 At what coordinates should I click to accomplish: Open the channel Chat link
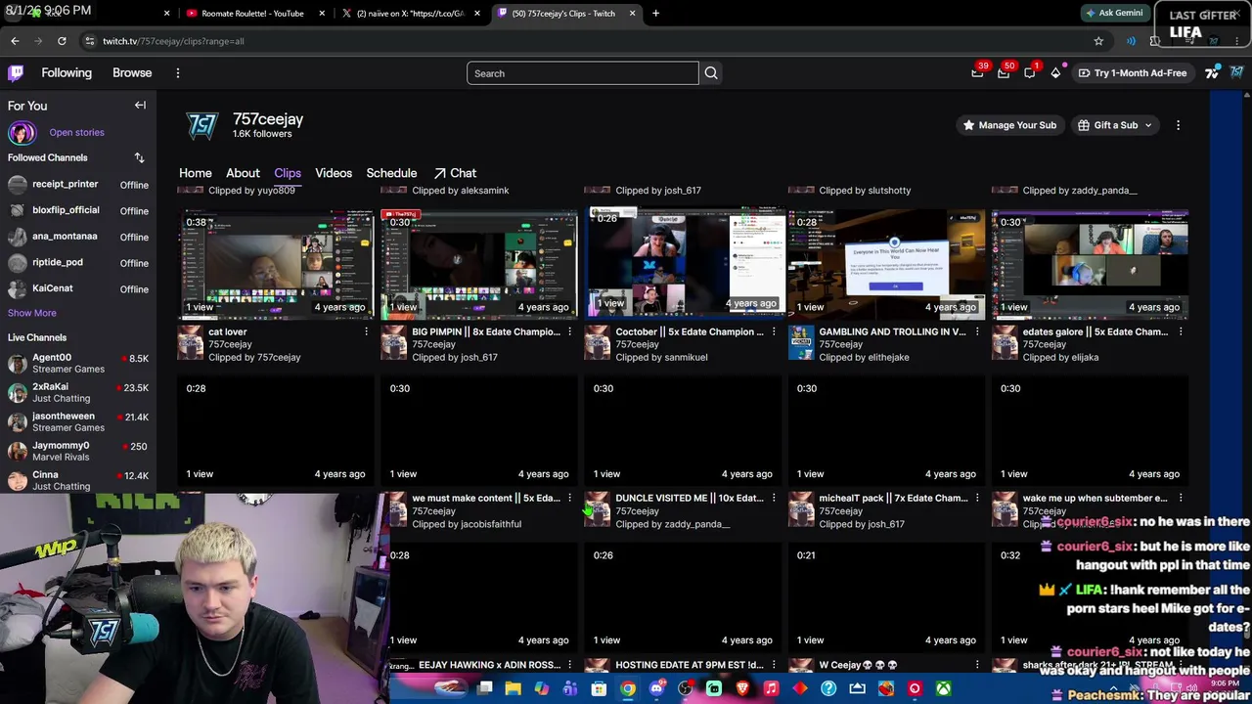[455, 173]
